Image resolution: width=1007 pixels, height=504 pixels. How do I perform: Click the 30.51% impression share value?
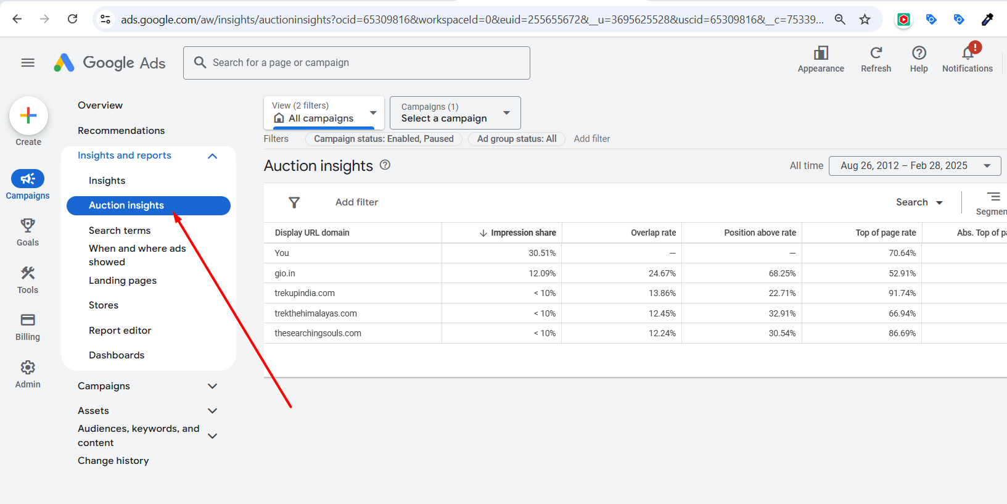point(542,253)
